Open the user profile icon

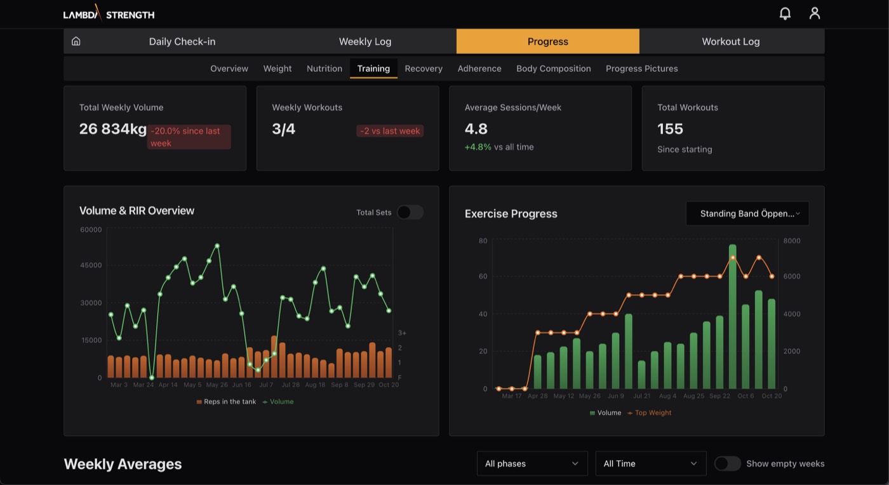815,13
